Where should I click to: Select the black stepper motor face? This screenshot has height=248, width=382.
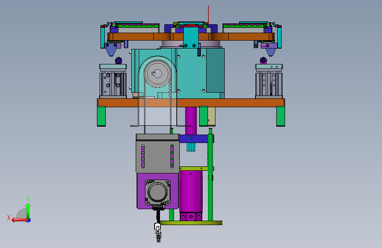pos(158,192)
